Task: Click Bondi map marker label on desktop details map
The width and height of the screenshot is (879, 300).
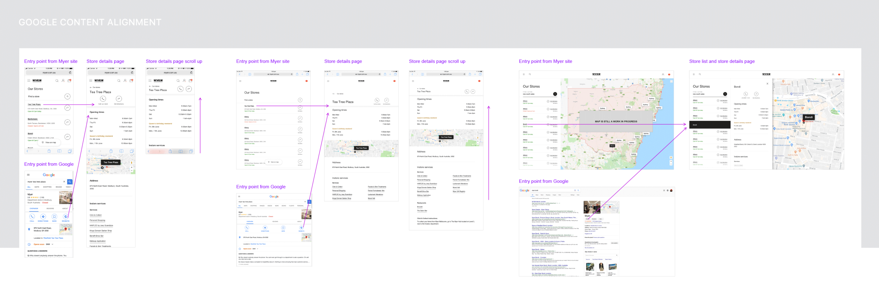Action: pyautogui.click(x=809, y=117)
